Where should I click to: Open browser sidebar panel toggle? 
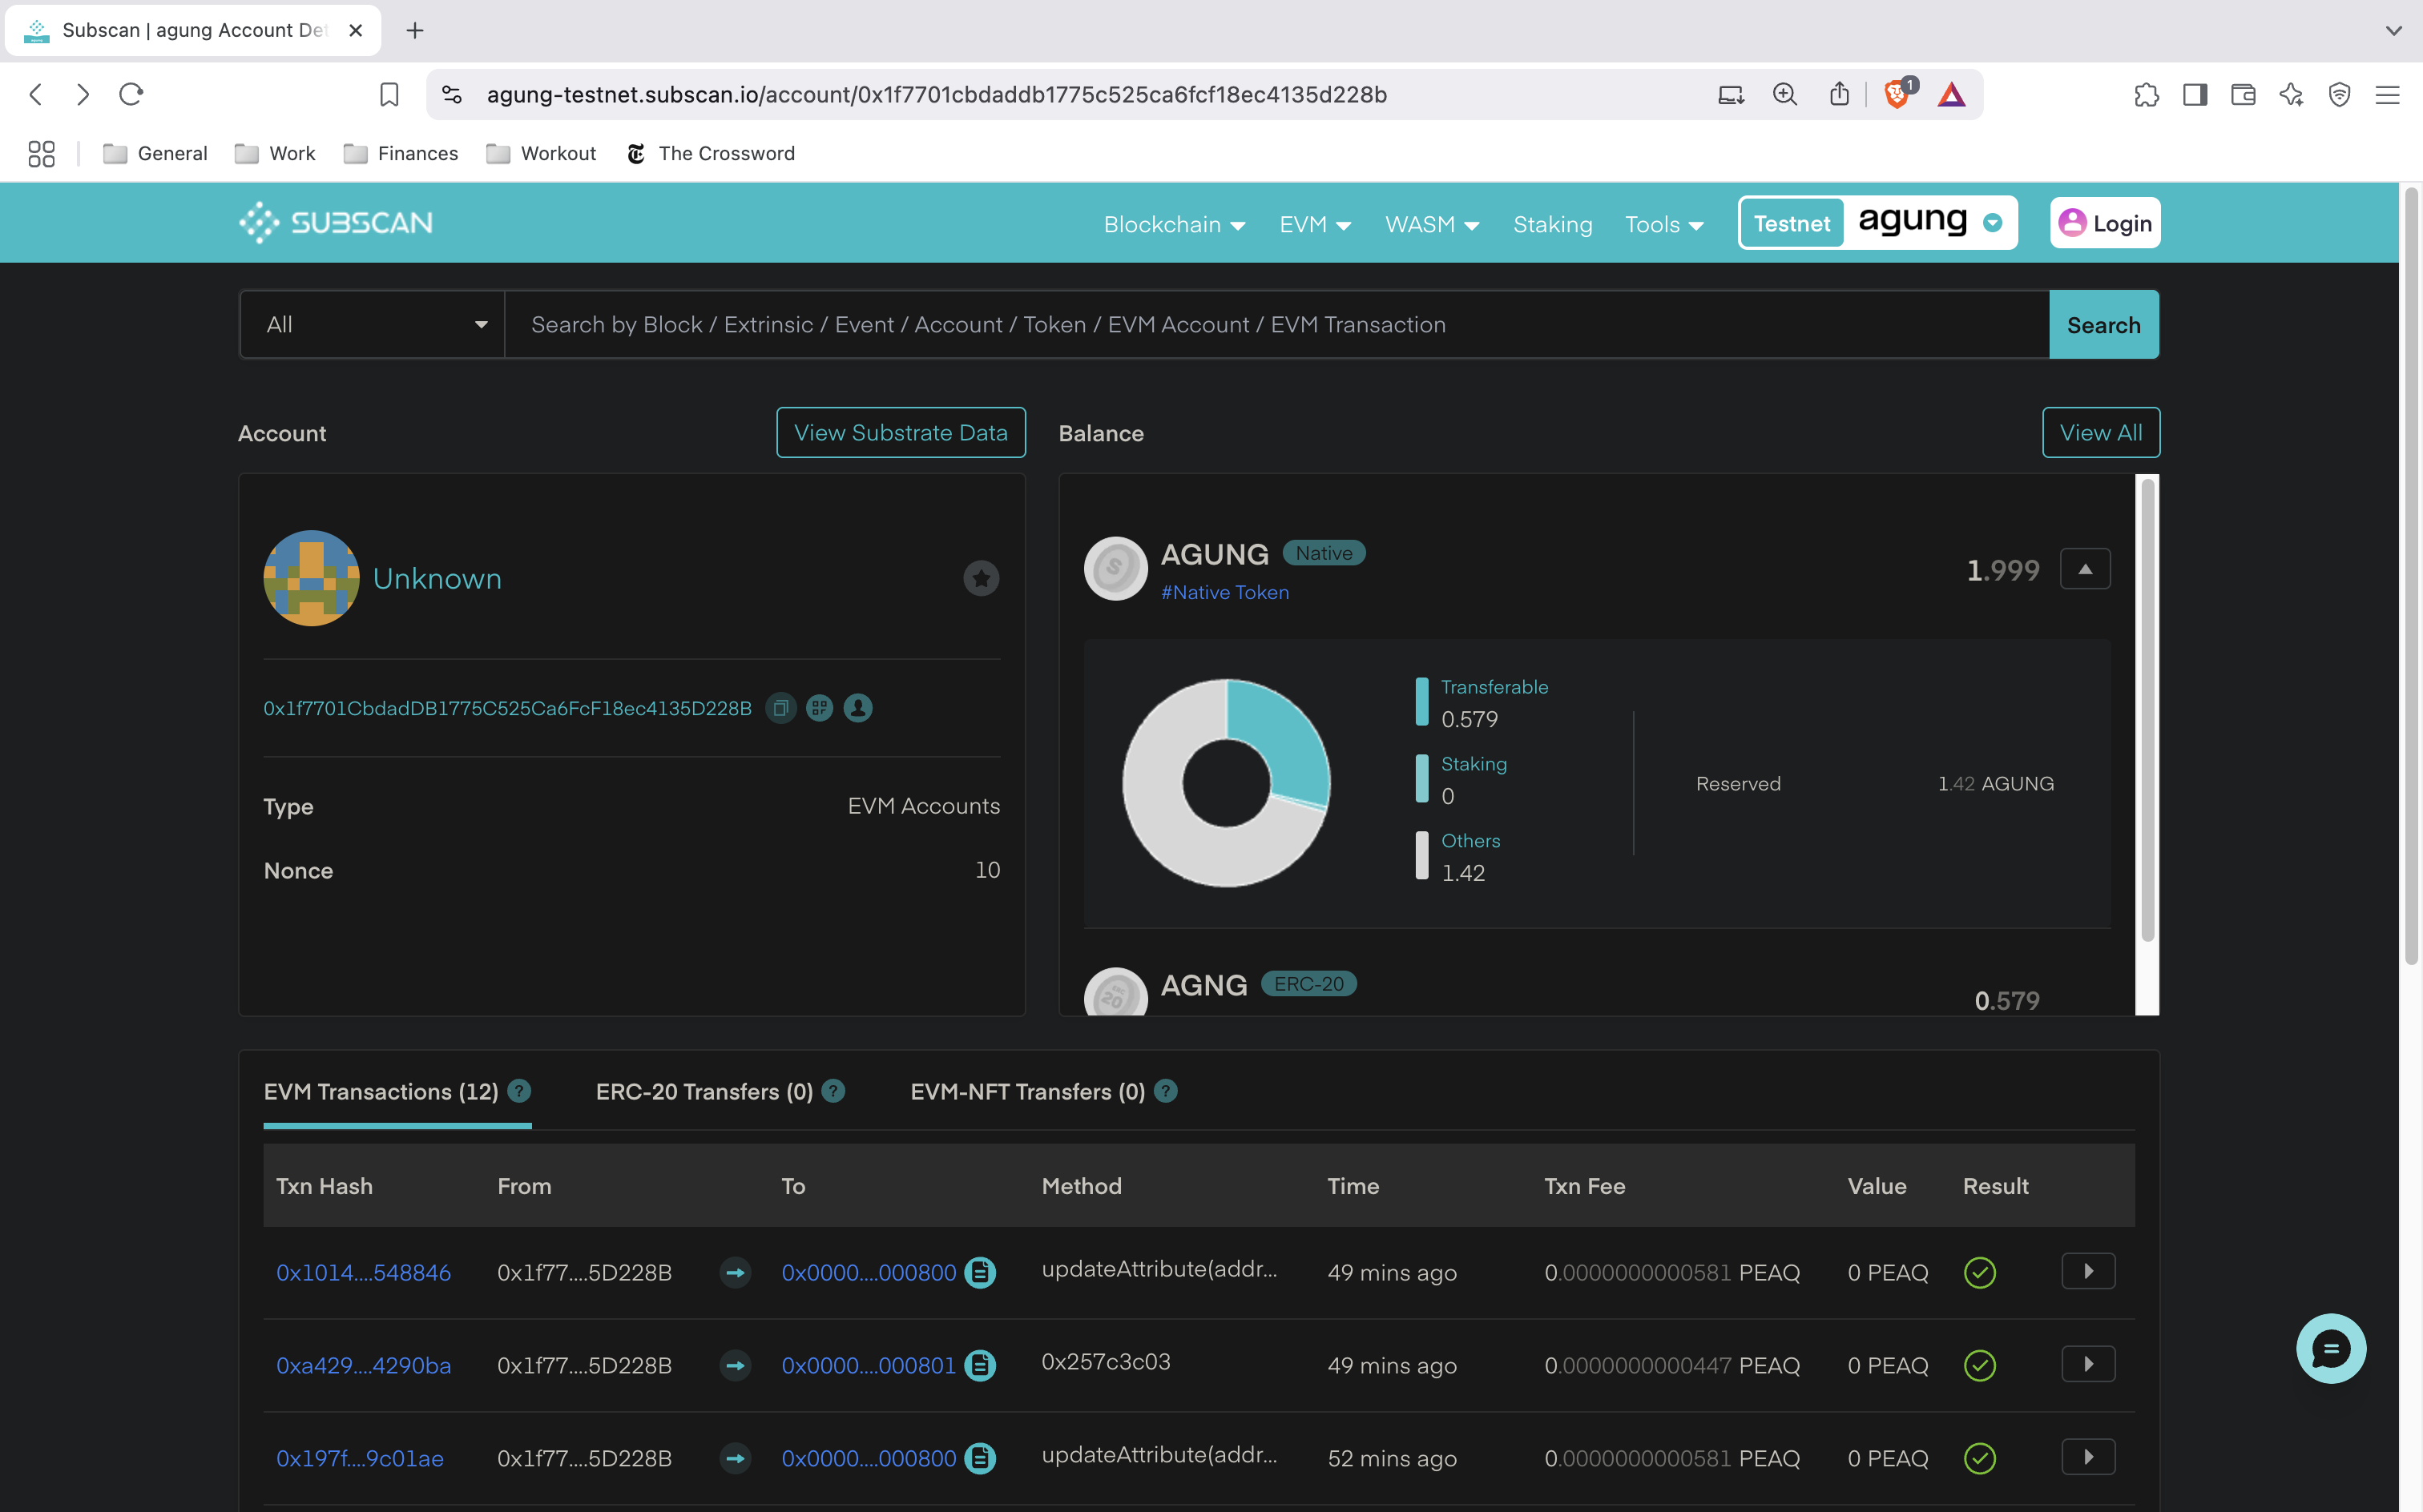pyautogui.click(x=2195, y=94)
